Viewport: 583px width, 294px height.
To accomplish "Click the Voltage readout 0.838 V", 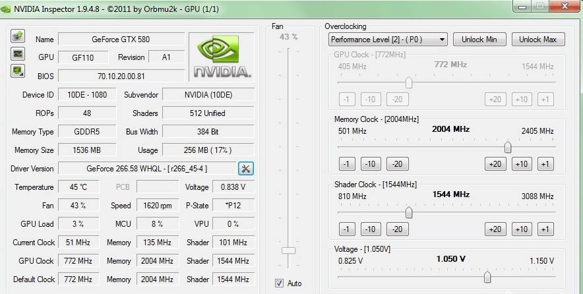I will [233, 187].
